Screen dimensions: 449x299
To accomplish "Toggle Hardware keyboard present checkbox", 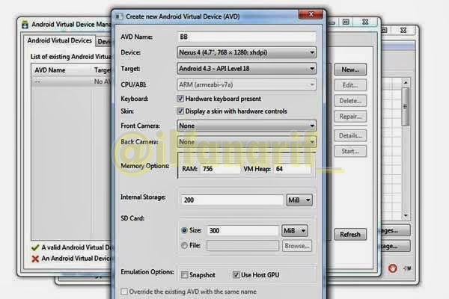I will click(180, 99).
